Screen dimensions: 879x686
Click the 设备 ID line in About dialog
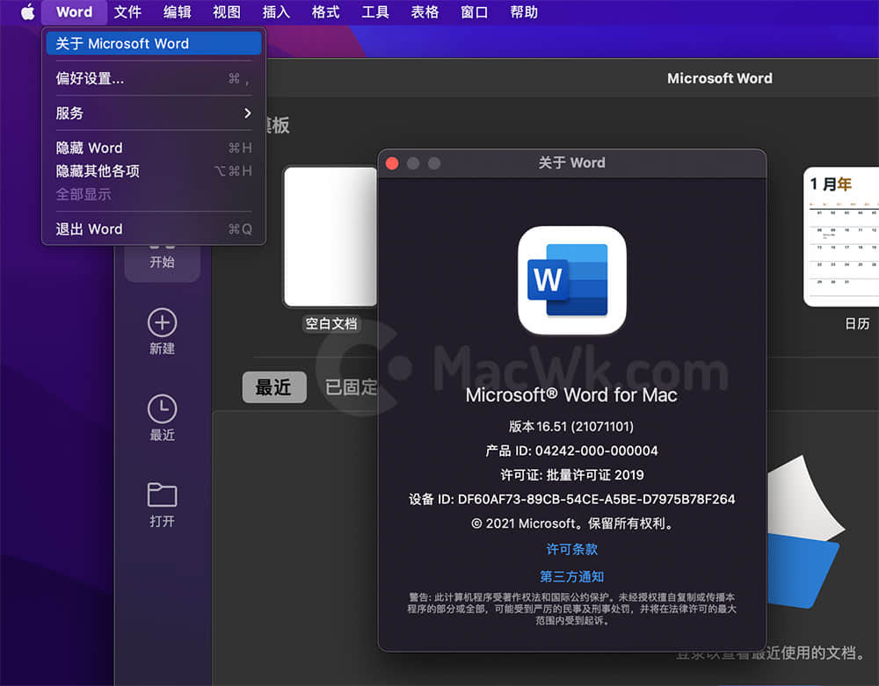tap(572, 499)
